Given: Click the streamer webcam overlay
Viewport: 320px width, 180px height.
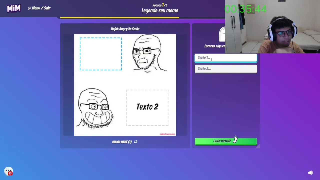Looking at the screenshot, I should 272,27.
